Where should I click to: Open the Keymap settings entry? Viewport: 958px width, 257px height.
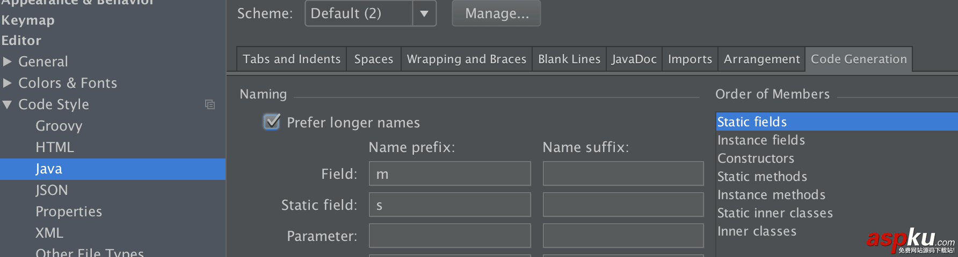coord(28,20)
